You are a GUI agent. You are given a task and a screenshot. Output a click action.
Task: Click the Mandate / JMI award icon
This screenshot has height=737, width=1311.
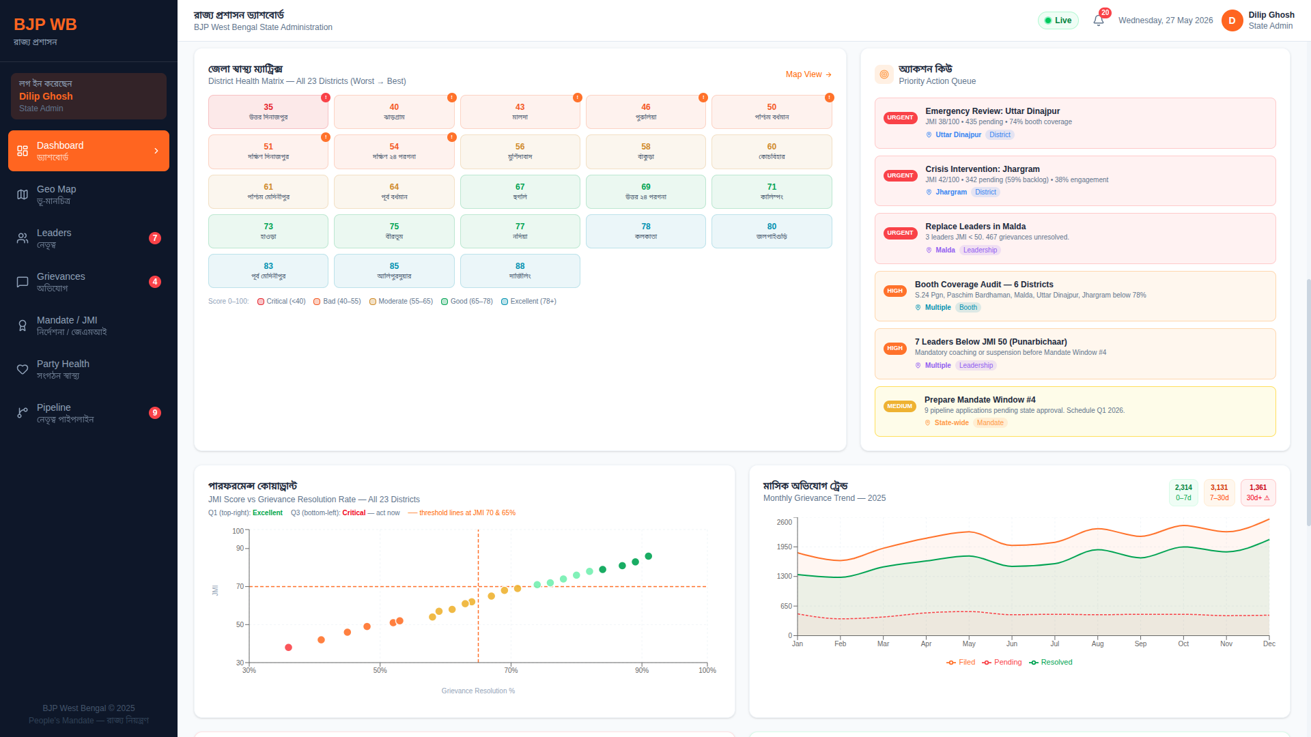pos(23,326)
